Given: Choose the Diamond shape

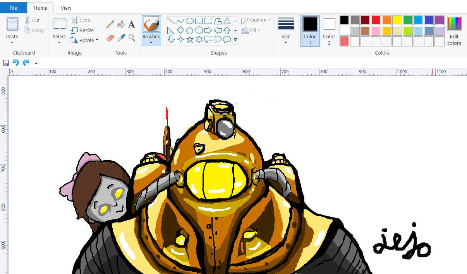Looking at the screenshot, I should pyautogui.click(x=180, y=30).
